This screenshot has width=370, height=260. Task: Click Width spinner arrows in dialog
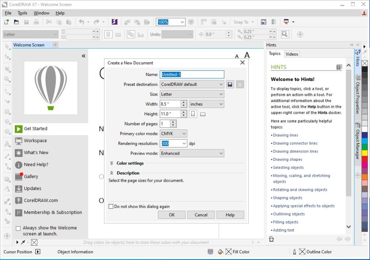click(184, 104)
